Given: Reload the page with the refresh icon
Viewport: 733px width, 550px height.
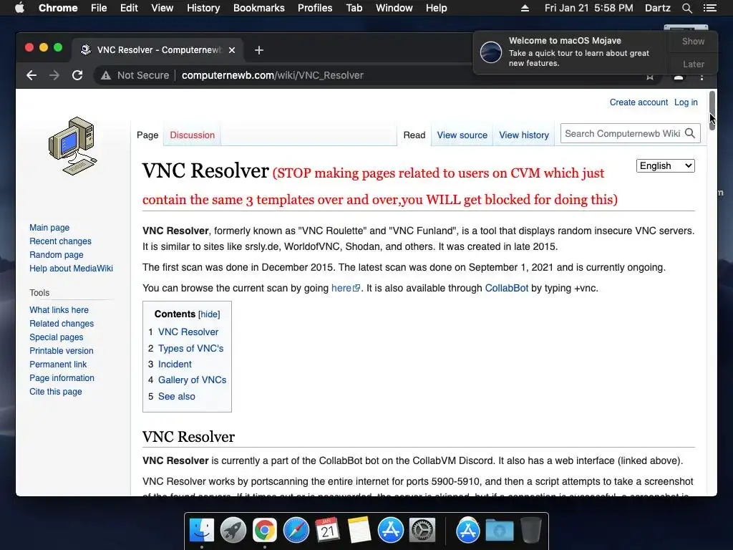Looking at the screenshot, I should 77,75.
